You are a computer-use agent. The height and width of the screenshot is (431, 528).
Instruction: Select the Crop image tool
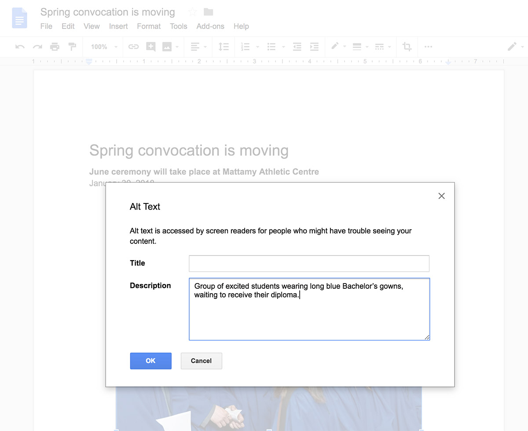(407, 47)
